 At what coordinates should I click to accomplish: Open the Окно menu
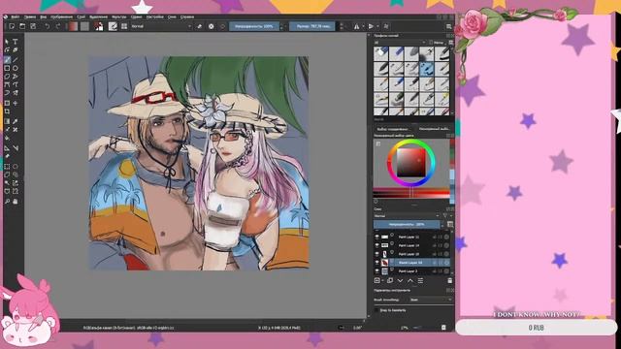[x=172, y=17]
